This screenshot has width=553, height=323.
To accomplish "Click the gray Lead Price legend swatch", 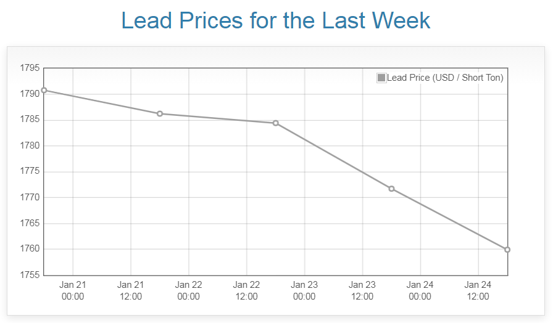I will coord(381,78).
